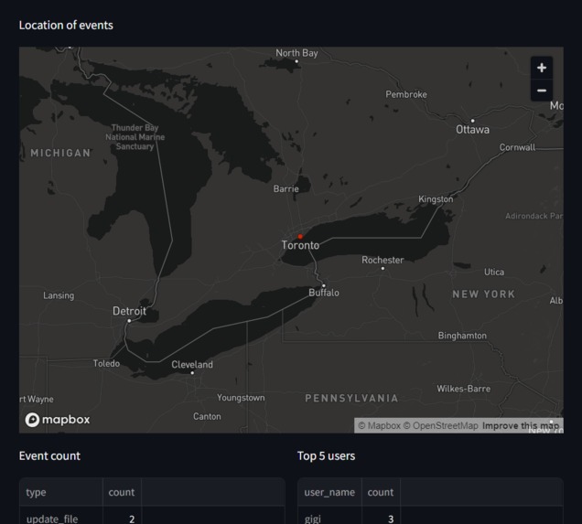
Task: Click the Canton label on map
Action: click(x=207, y=416)
